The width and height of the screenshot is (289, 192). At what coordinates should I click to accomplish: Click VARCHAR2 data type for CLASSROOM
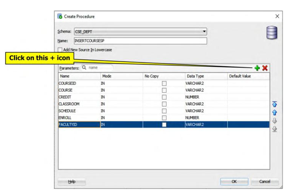pos(206,104)
